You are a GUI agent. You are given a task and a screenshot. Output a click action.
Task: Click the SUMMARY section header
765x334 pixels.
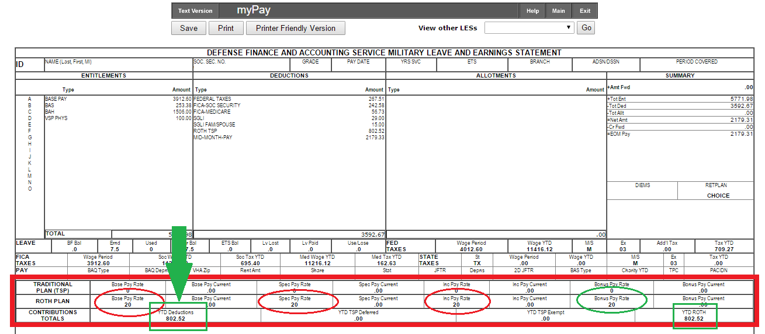tap(680, 76)
